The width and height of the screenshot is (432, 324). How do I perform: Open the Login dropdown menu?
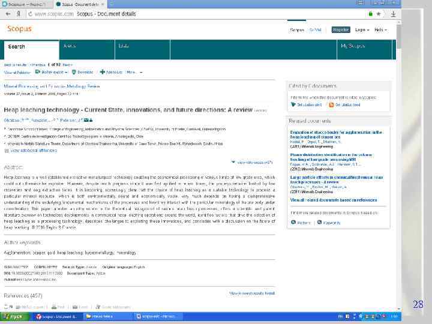(362, 30)
